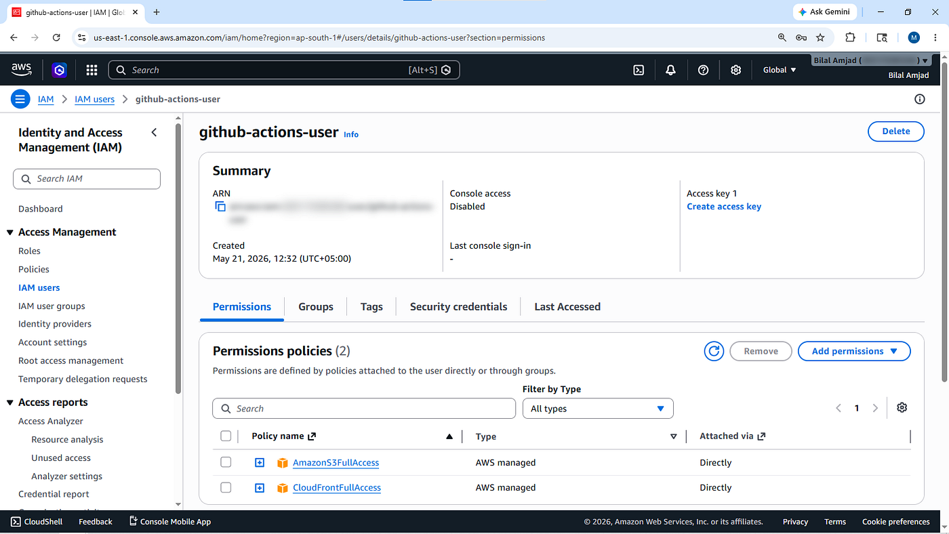The width and height of the screenshot is (949, 534).
Task: Open the Chrome profile avatar
Action: point(914,38)
